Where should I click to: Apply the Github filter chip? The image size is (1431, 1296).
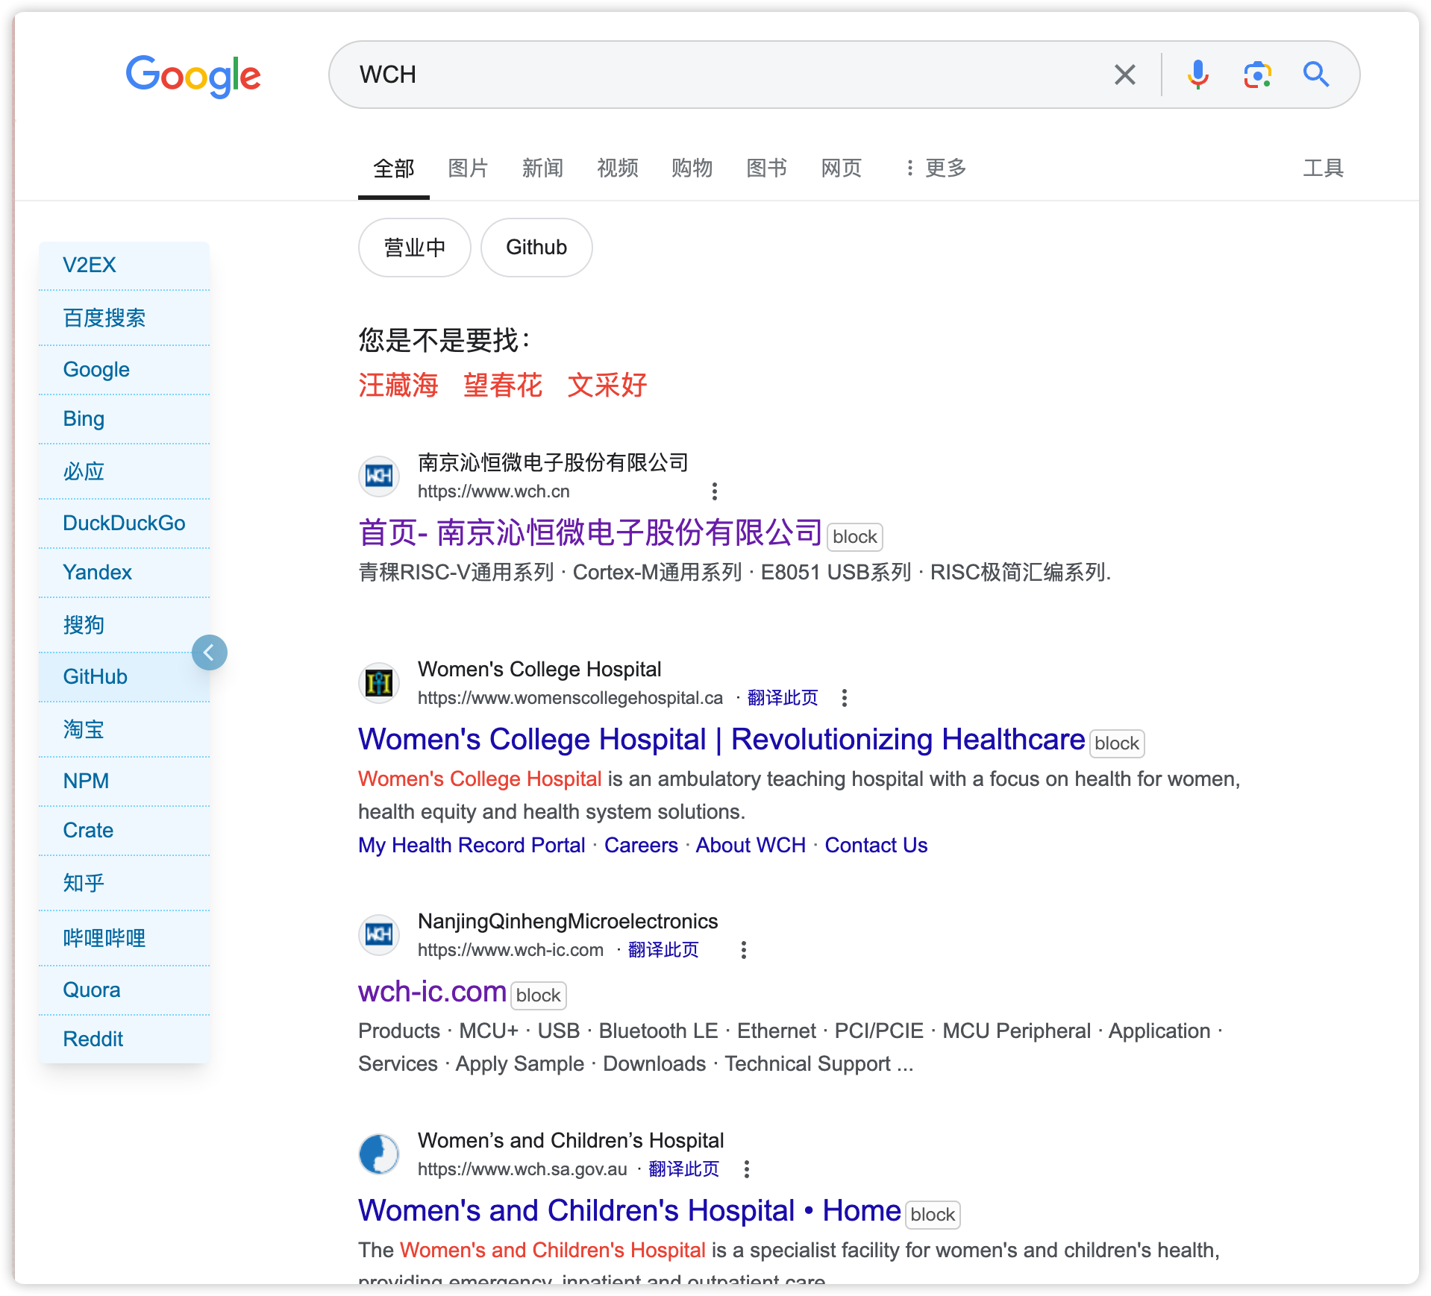coord(536,248)
